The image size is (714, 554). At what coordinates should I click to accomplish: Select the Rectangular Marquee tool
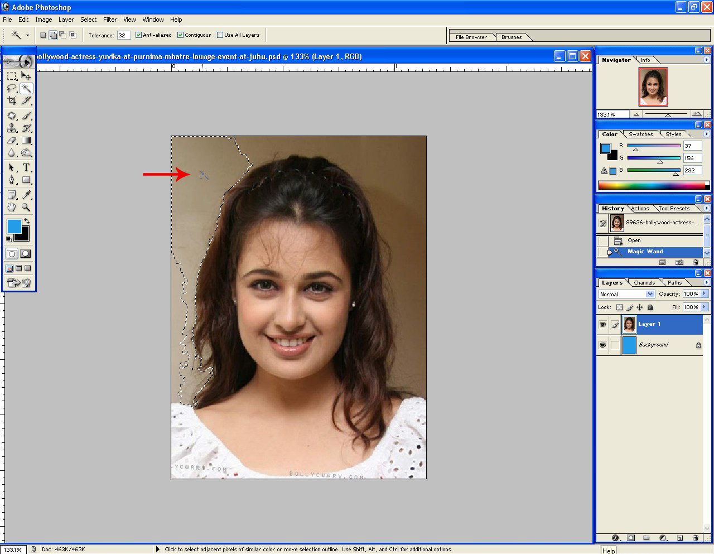(12, 76)
